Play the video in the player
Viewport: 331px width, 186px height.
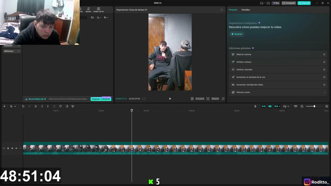[x=170, y=99]
